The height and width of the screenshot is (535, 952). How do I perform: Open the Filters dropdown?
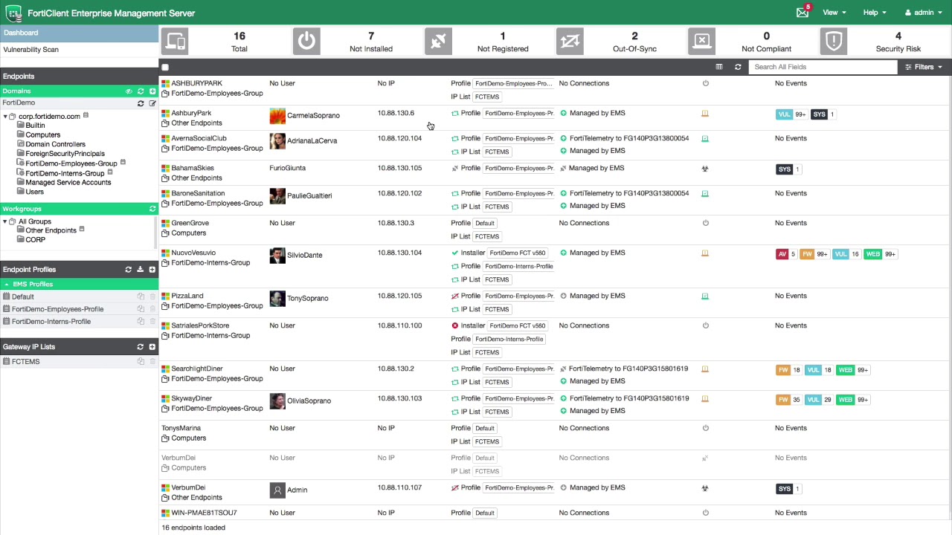click(923, 67)
